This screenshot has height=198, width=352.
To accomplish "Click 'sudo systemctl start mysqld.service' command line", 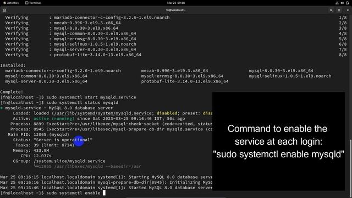I will click(91, 97).
